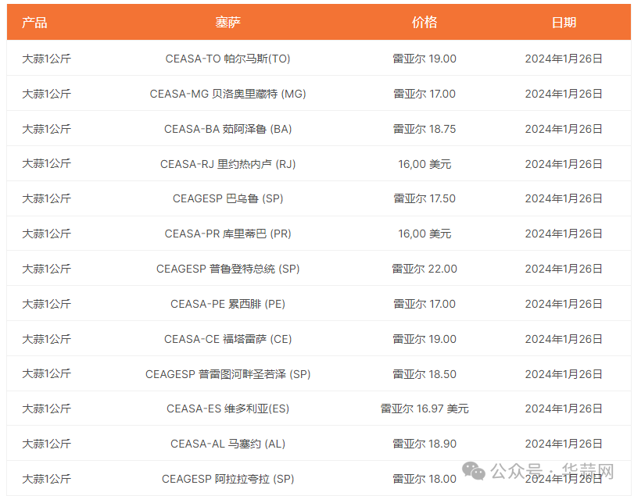Viewport: 634px width, 496px height.
Task: Click price 16,00 美元 in 库里蒂巴 row
Action: 424,234
